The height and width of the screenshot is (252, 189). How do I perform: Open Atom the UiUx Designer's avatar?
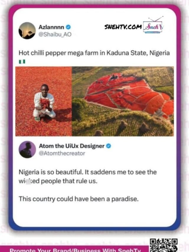pos(27,149)
